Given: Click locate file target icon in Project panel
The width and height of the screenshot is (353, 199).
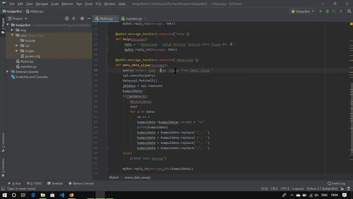Looking at the screenshot, I should 67,18.
